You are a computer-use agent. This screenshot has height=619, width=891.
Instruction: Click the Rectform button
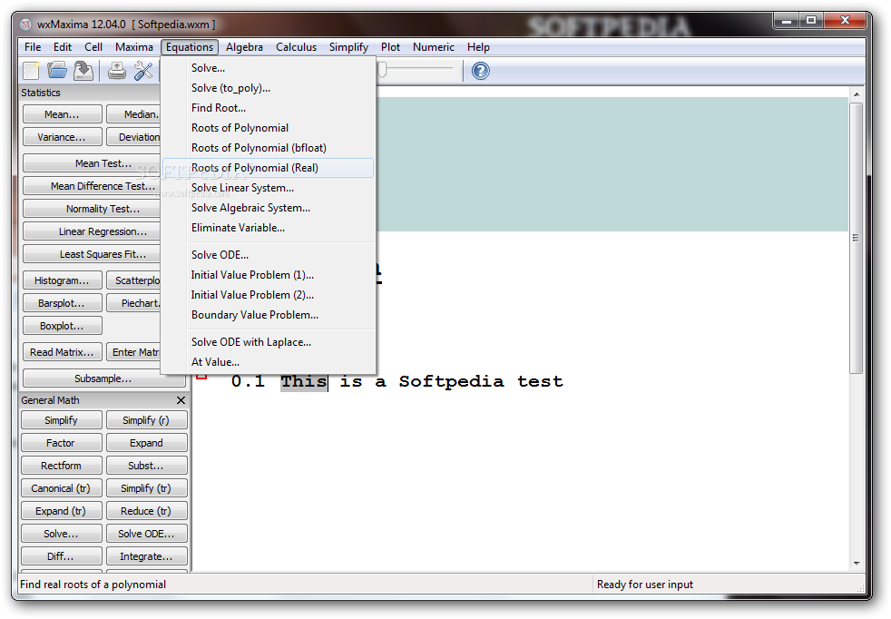(x=62, y=466)
